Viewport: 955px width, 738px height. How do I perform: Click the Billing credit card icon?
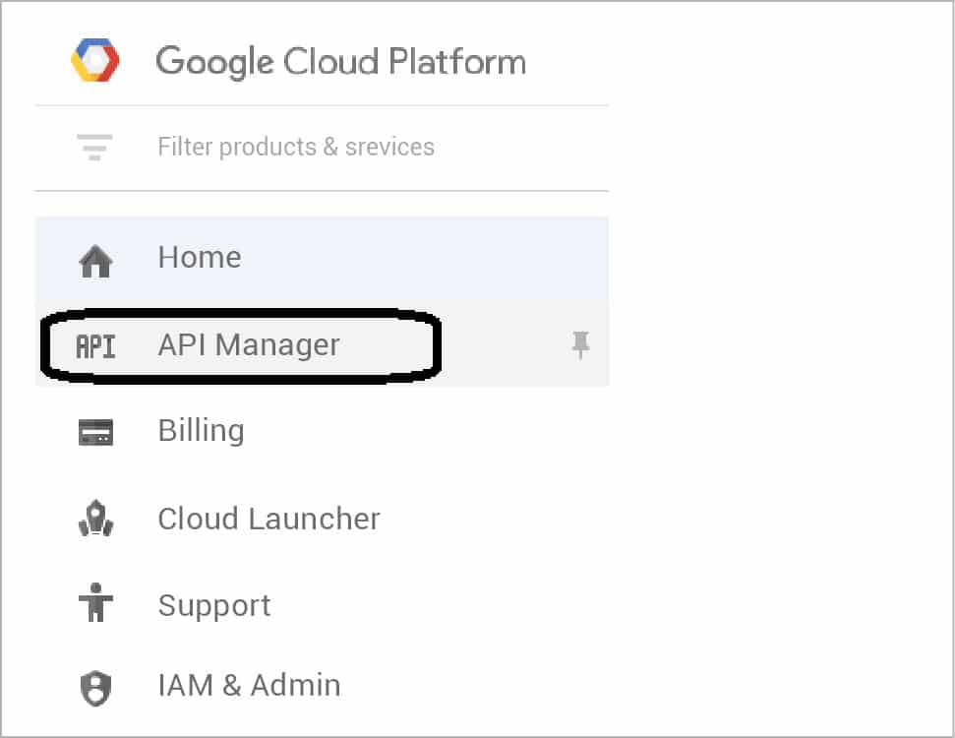(x=95, y=432)
